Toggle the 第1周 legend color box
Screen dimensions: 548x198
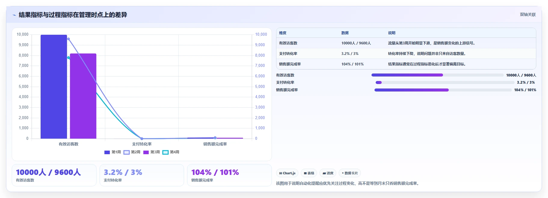point(107,152)
